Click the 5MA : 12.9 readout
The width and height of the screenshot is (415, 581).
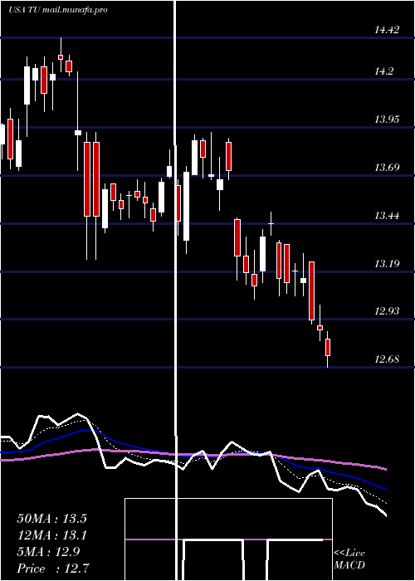tap(48, 552)
